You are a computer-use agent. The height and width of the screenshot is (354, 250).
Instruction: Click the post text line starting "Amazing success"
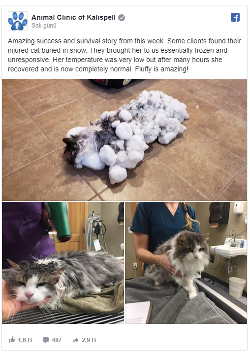(x=125, y=41)
